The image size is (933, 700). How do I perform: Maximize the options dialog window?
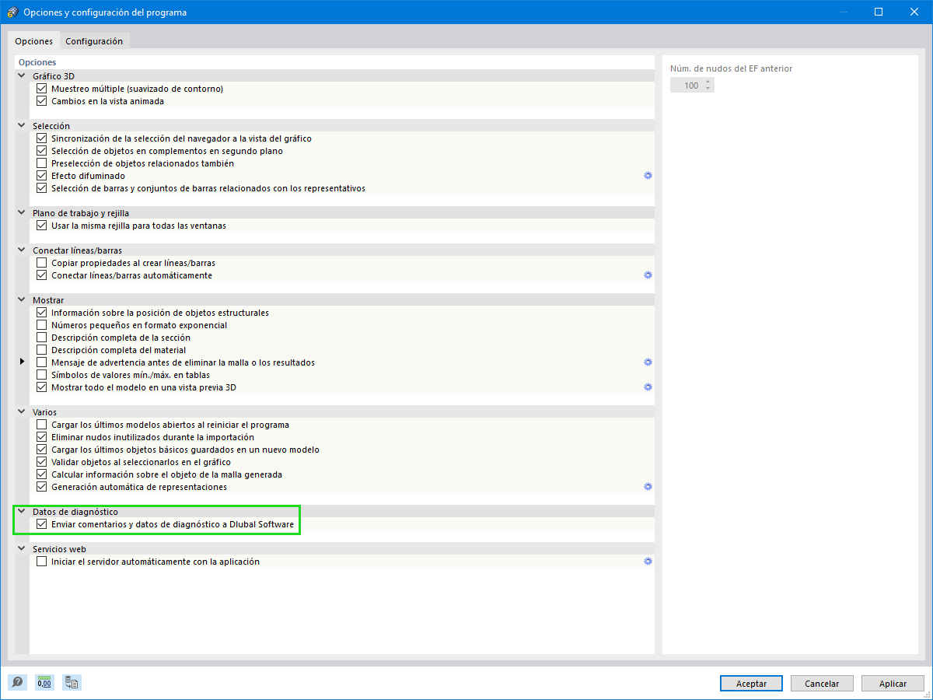coord(879,12)
